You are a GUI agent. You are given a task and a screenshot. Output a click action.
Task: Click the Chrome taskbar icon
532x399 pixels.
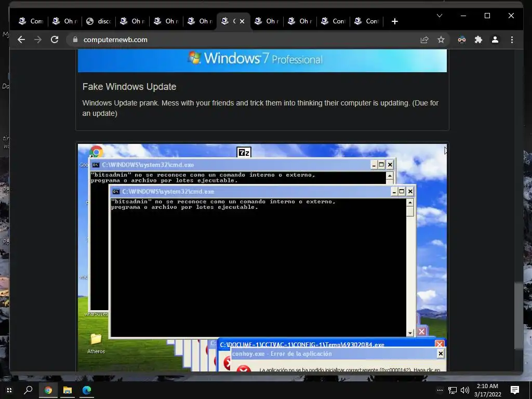tap(48, 390)
